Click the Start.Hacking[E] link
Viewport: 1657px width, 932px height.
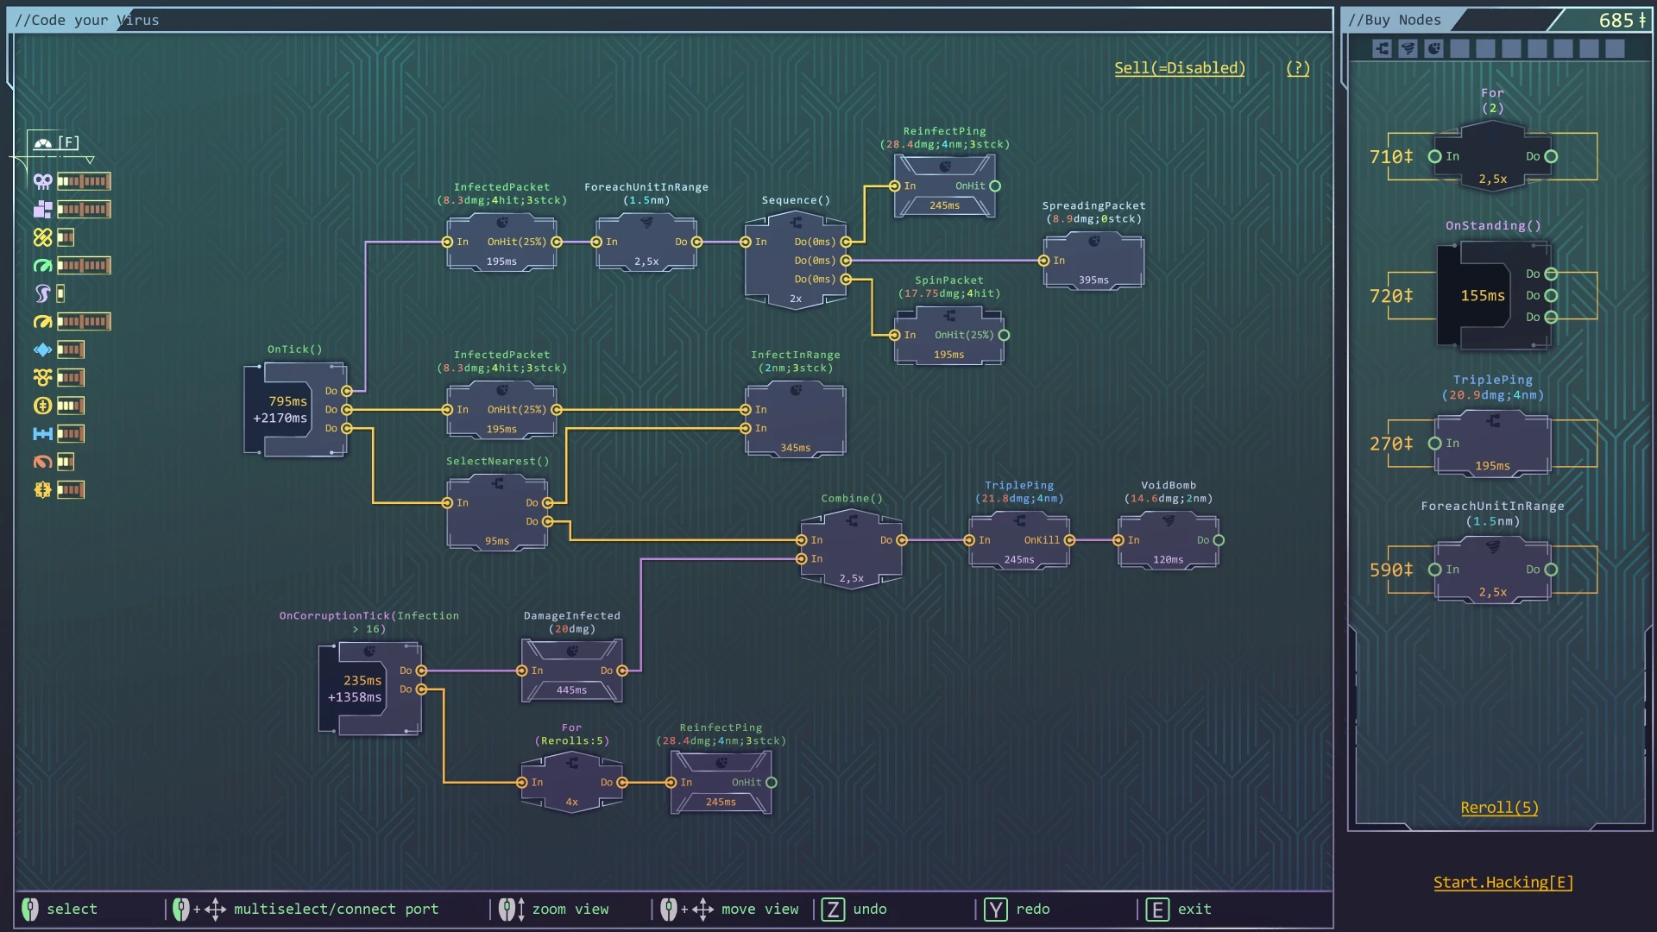(x=1503, y=882)
